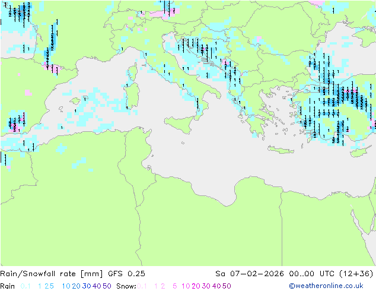Click the island of Cyprus on map

361,152
